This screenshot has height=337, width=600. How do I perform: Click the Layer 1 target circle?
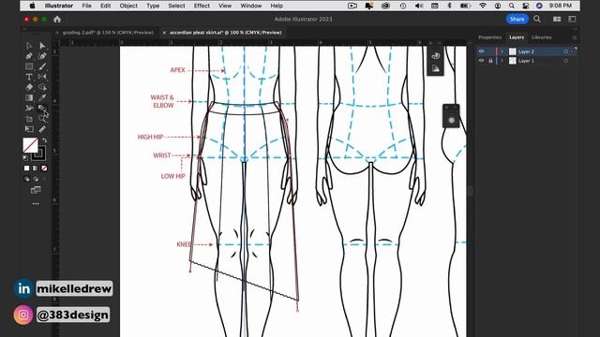point(565,61)
